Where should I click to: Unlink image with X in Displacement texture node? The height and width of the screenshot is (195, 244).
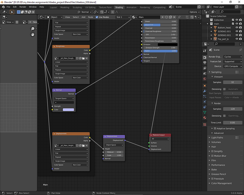tap(87, 145)
